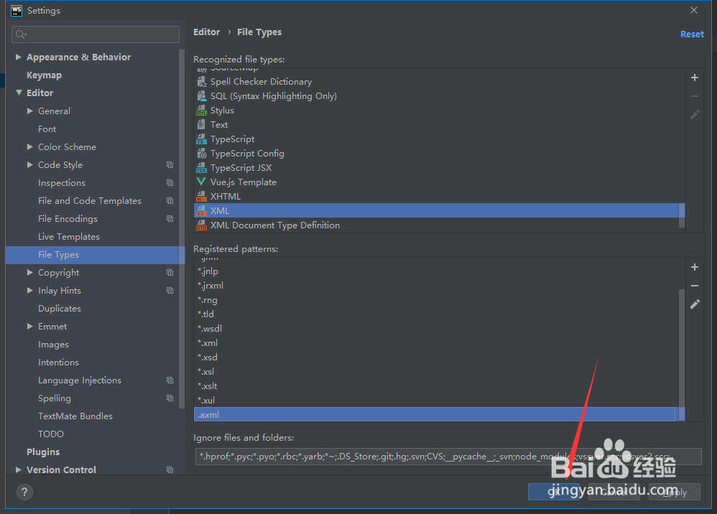Select the XML Document Type Definition icon
This screenshot has height=514, width=717.
point(202,225)
